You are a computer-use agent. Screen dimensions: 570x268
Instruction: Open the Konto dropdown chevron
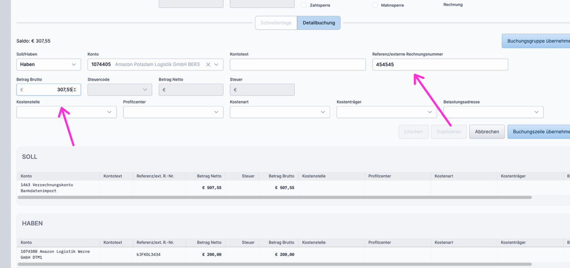click(x=217, y=65)
